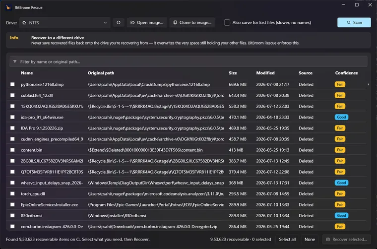Click the Found 9,53,623 recoverable items status text
The height and width of the screenshot is (249, 377).
point(78,240)
